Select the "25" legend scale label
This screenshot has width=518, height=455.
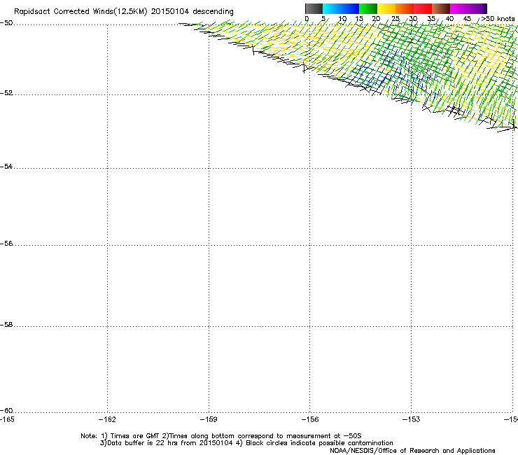pyautogui.click(x=395, y=19)
